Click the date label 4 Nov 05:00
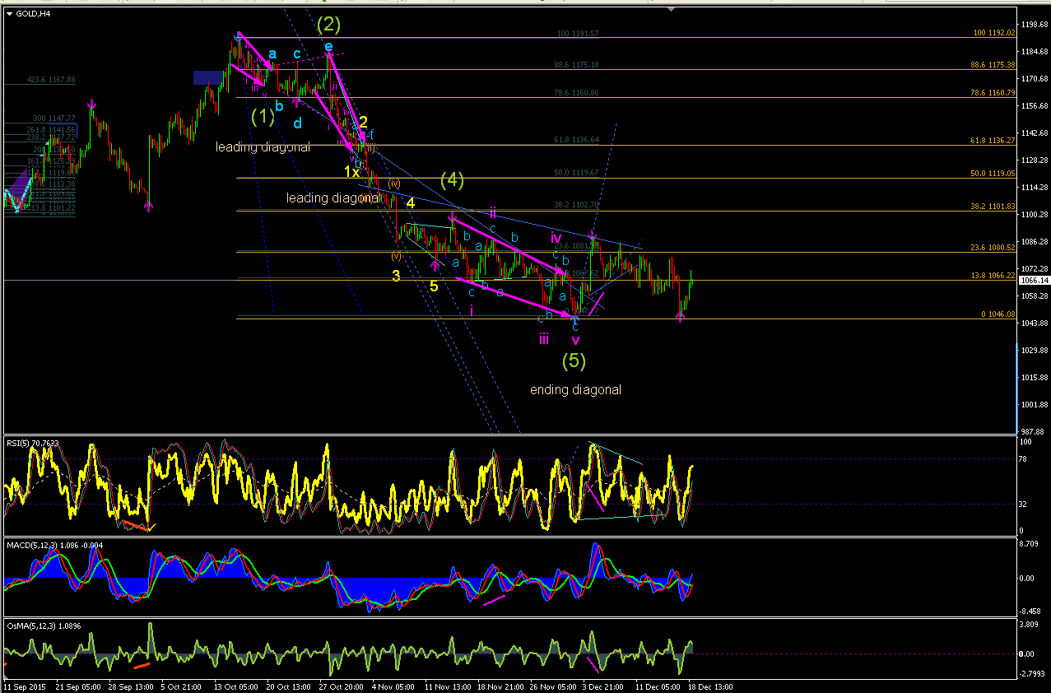This screenshot has width=1051, height=693. [x=393, y=686]
